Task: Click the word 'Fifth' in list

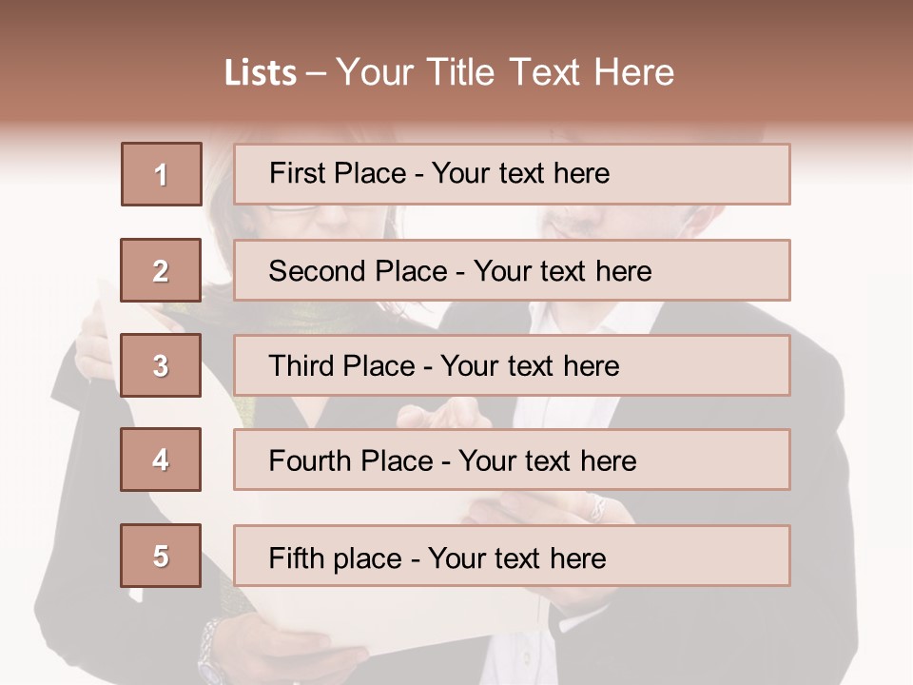Action: [x=296, y=558]
